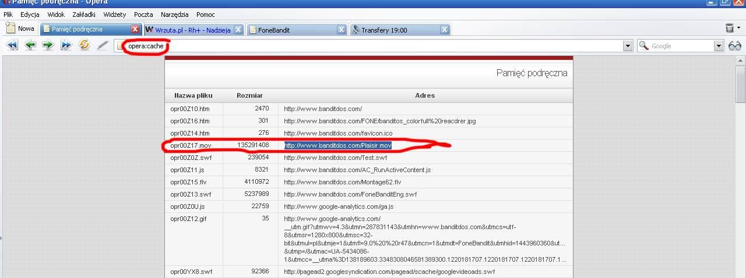Open the Poczta menu
Viewport: 746px width, 278px height.
(x=143, y=14)
